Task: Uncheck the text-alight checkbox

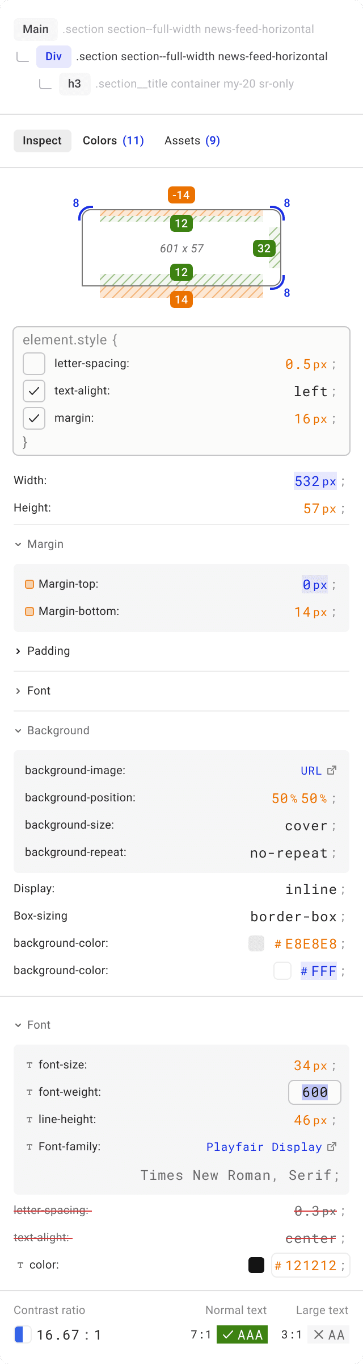Action: 34,391
